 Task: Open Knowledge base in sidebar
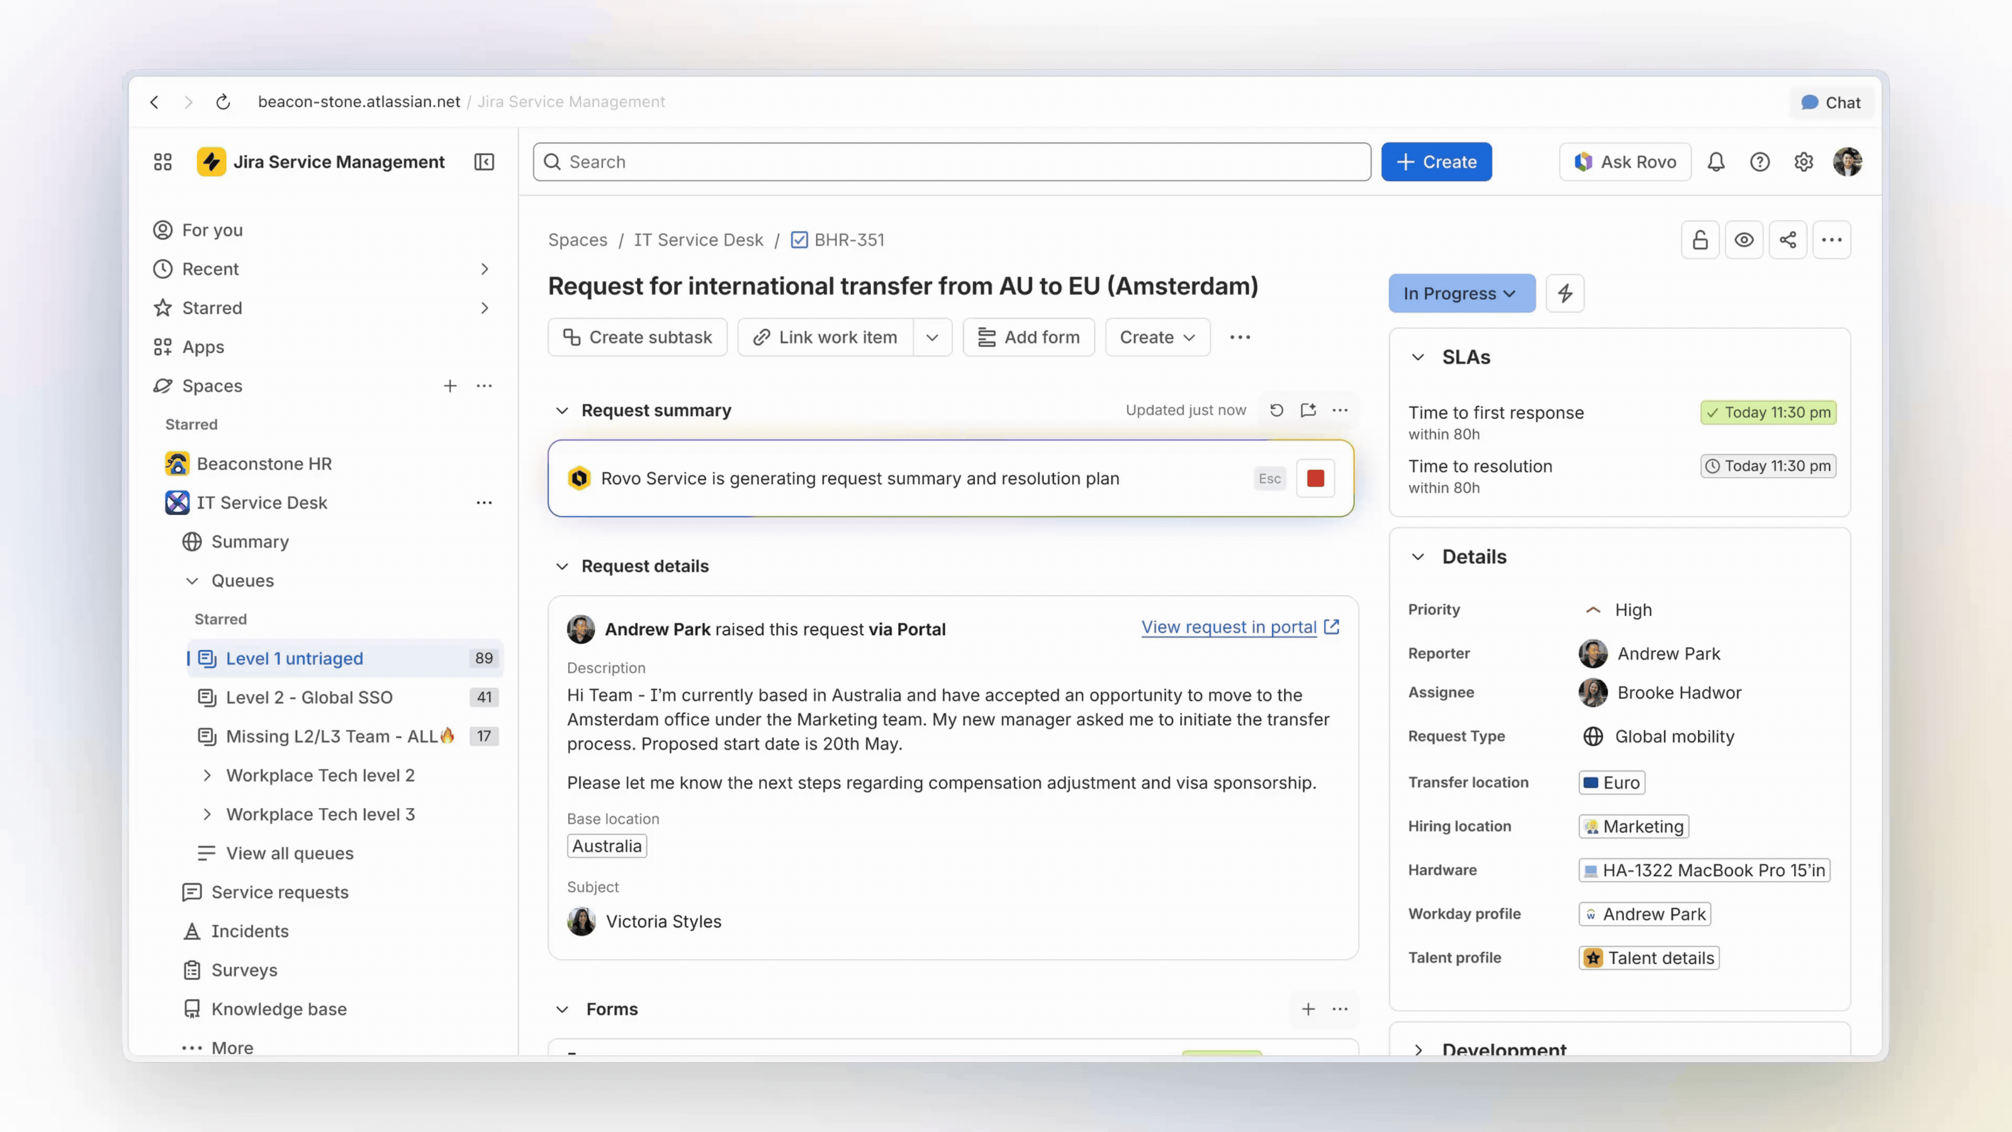point(278,1008)
